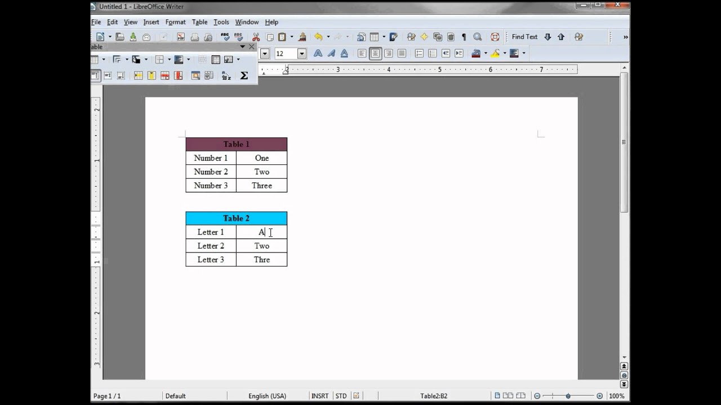Find next with the down arrow
The image size is (721, 405).
click(x=547, y=37)
